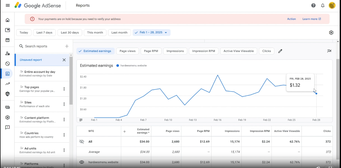Open the Feedback icon in the sidebar
The width and height of the screenshot is (341, 168).
8,127
